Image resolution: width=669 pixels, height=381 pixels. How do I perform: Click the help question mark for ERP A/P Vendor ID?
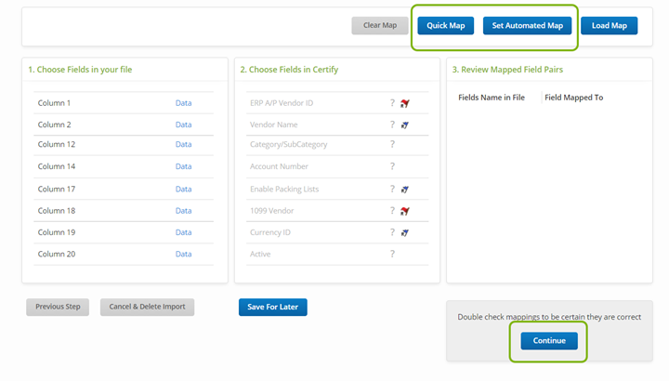coord(392,103)
